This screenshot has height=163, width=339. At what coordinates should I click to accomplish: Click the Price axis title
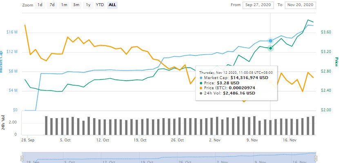coord(336,62)
